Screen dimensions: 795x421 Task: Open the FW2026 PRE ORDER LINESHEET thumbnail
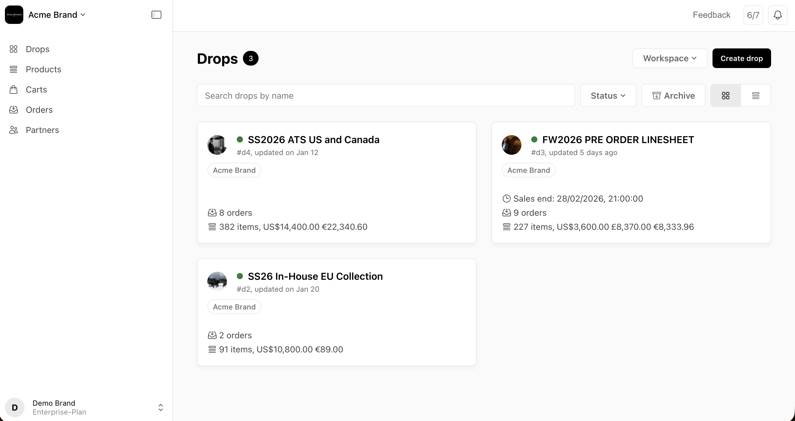[511, 145]
